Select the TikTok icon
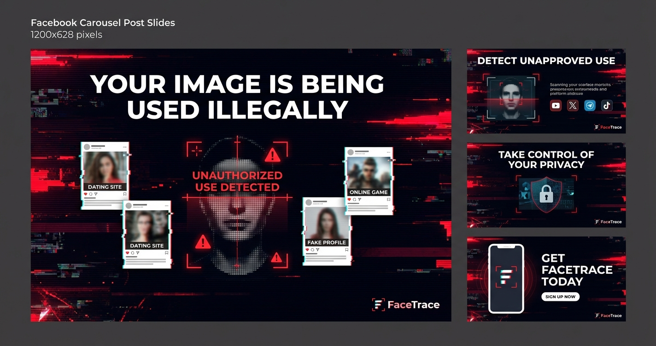This screenshot has width=656, height=346. pyautogui.click(x=607, y=106)
